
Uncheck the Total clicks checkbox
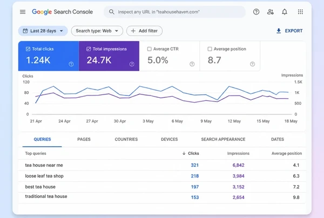[x=28, y=49]
